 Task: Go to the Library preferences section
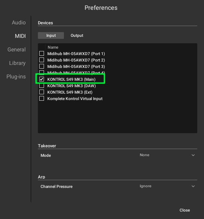point(17,63)
